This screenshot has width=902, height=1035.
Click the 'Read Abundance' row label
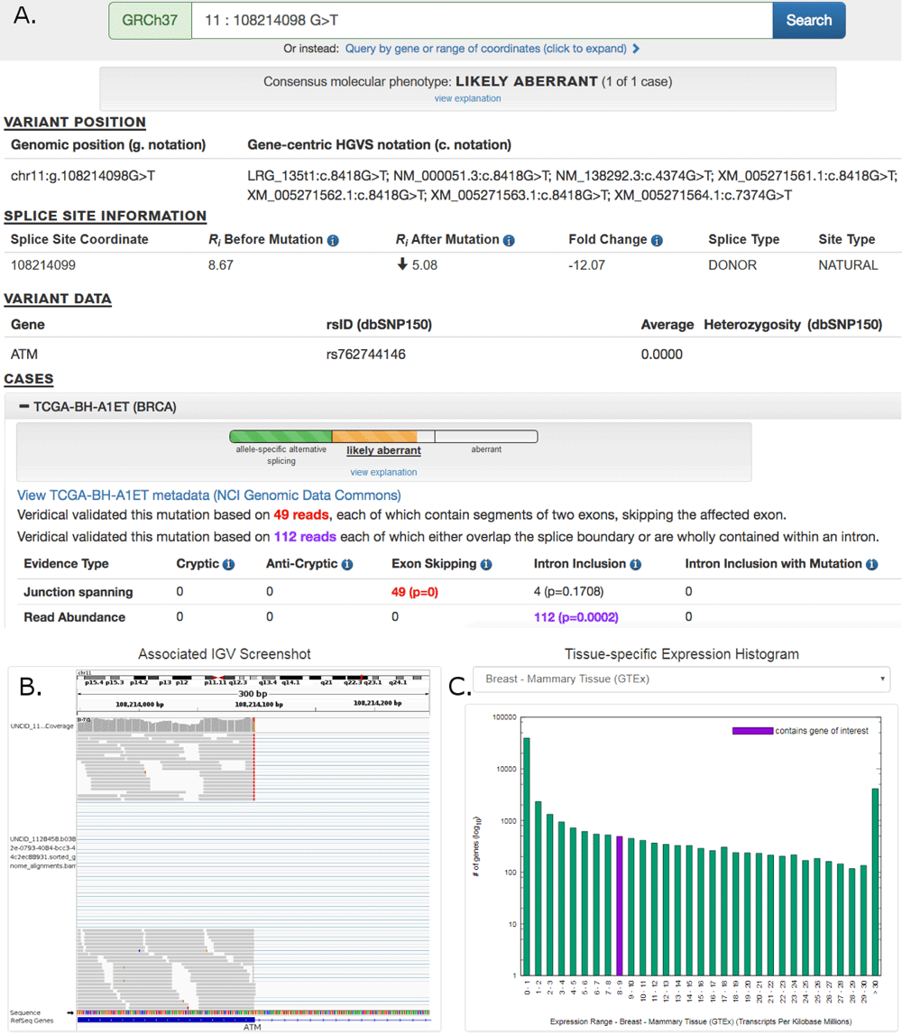tap(75, 617)
